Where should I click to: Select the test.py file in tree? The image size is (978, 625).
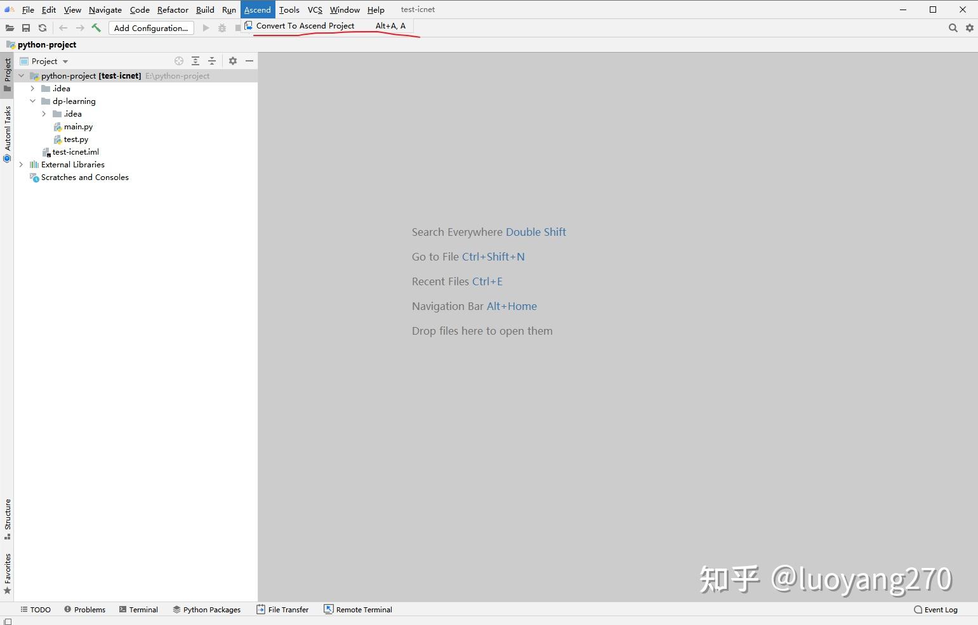tap(76, 139)
